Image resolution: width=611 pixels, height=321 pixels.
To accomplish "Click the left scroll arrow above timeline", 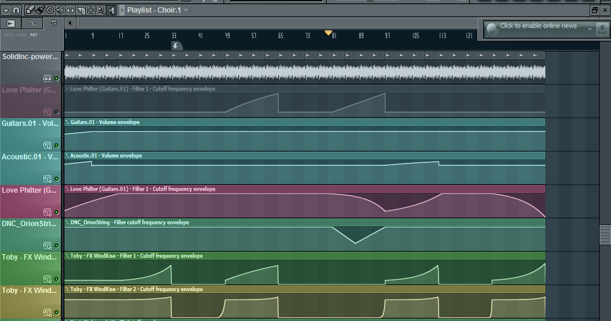I will point(70,23).
